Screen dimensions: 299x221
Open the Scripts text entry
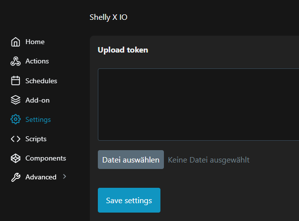(x=36, y=139)
